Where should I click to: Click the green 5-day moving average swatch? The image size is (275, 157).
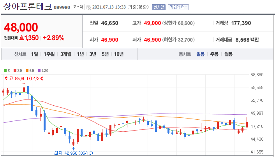[5, 71]
